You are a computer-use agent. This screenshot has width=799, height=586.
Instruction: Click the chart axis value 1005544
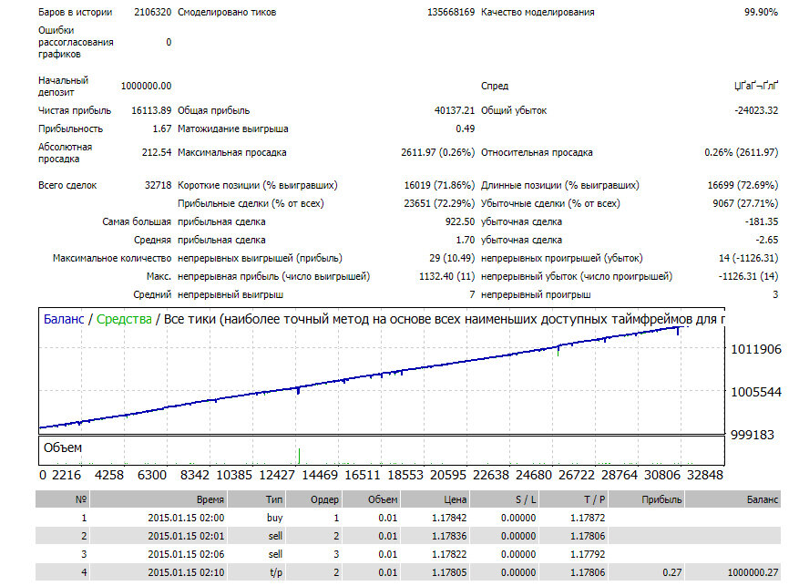pyautogui.click(x=755, y=393)
